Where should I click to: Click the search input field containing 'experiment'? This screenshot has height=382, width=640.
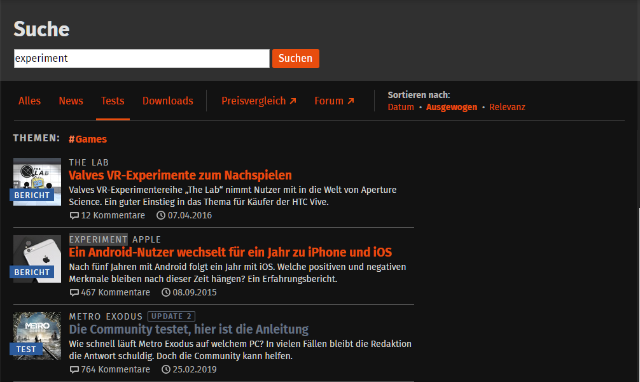[x=142, y=59]
